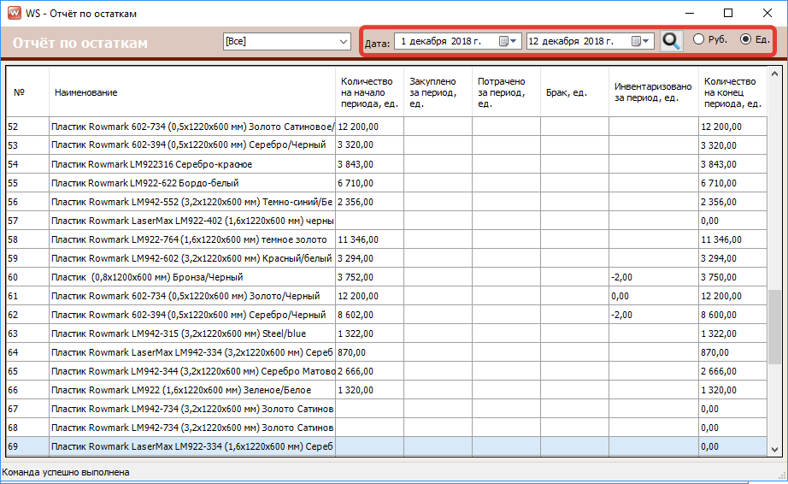Click Закуплено за период header
788x484 pixels.
(438, 92)
